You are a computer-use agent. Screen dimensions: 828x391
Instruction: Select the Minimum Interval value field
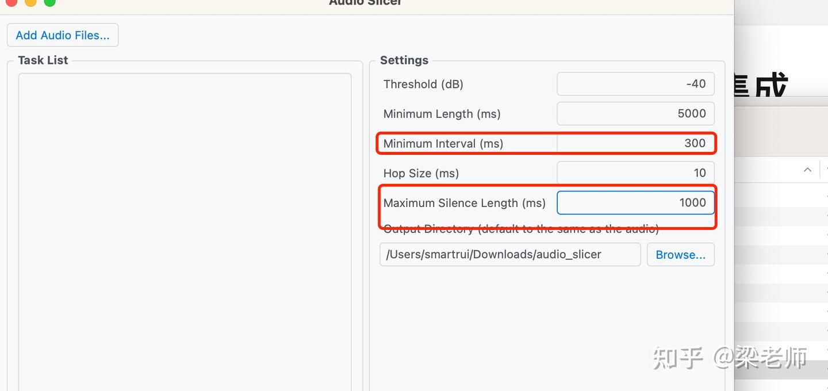point(635,143)
